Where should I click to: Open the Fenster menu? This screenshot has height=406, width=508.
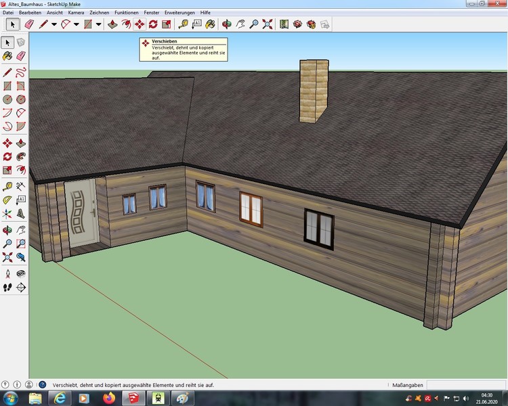tap(151, 13)
